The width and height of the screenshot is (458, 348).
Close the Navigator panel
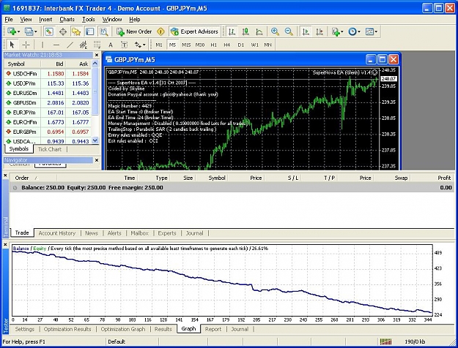(97, 160)
